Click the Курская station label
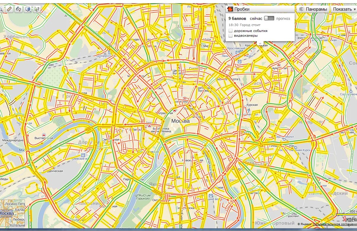This screenshot has width=357, height=231. point(252,105)
